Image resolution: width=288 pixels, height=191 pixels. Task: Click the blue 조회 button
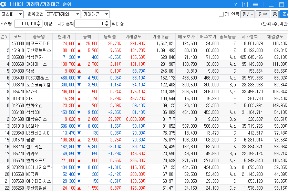[x=284, y=14]
